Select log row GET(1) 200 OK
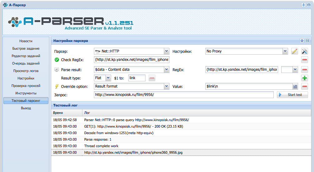Viewport: 314px width, 172px height. pyautogui.click(x=181, y=126)
